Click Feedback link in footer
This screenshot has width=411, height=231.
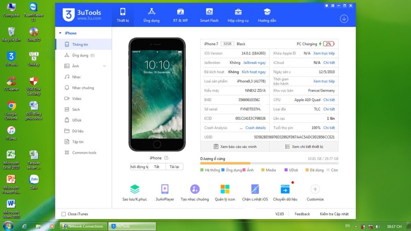302,214
